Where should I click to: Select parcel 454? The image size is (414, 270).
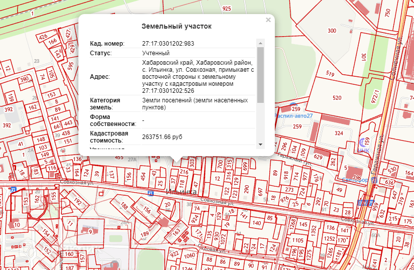point(143,176)
